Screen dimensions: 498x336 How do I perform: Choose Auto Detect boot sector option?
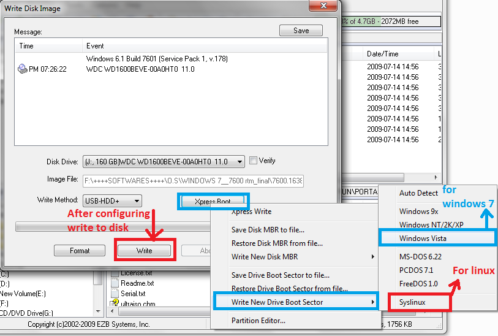(418, 193)
